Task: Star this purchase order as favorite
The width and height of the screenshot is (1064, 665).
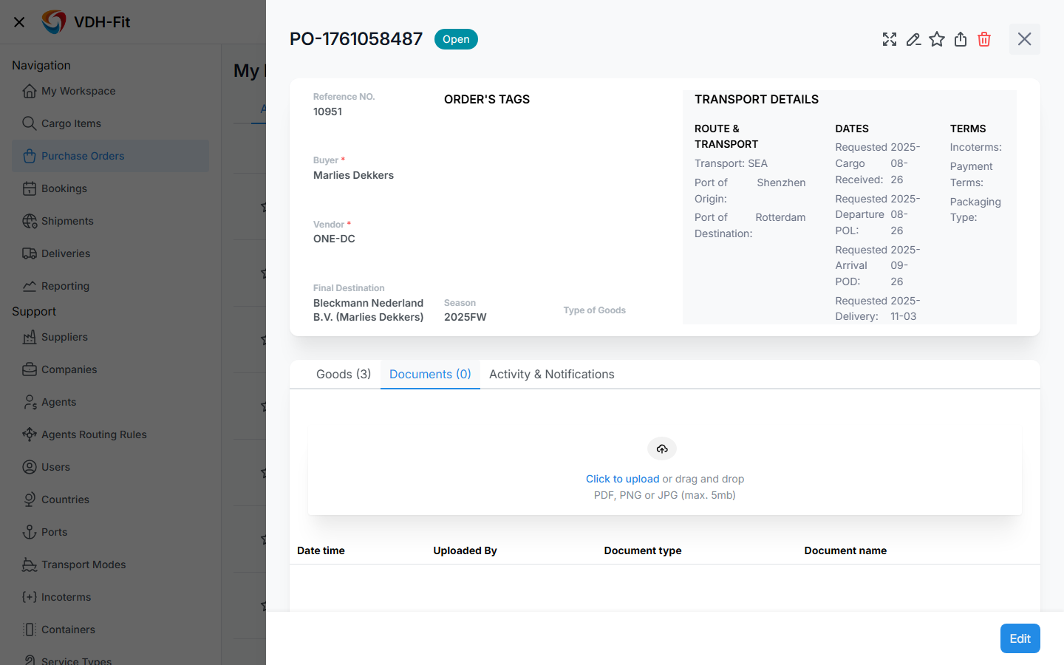Action: tap(937, 39)
